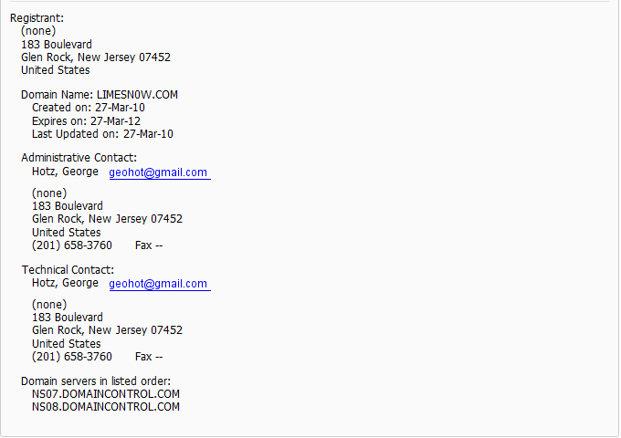Select the NS07.DOMAINCONTROL.COM name server entry
Image resolution: width=621 pixels, height=438 pixels.
[106, 394]
